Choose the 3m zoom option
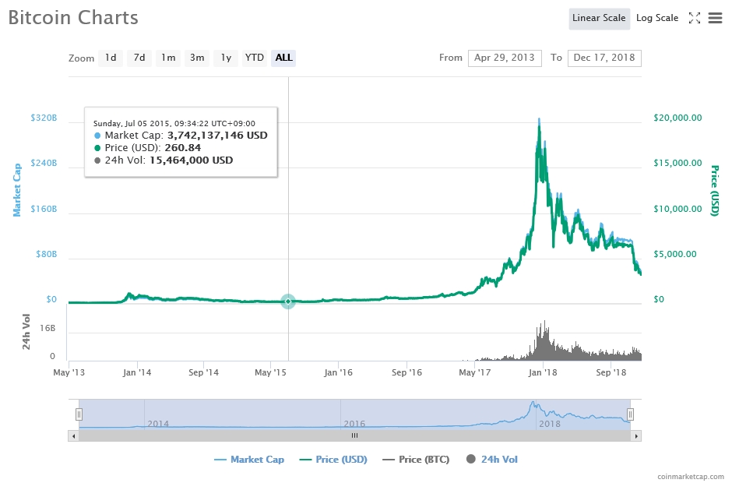The width and height of the screenshot is (732, 483). pyautogui.click(x=197, y=58)
